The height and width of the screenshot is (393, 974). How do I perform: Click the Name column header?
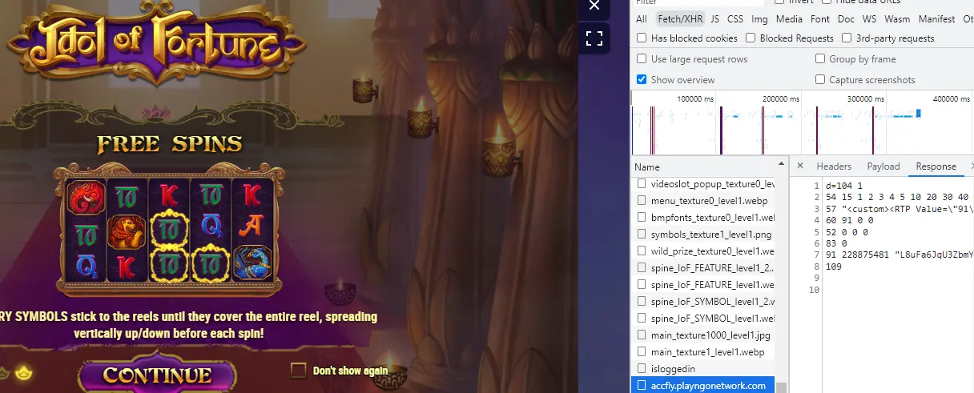(705, 167)
